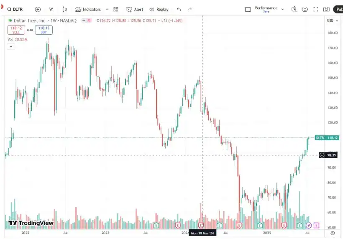Viewport: 343px width, 239px height.
Task: Open the candlestick chart style picker
Action: [64, 9]
